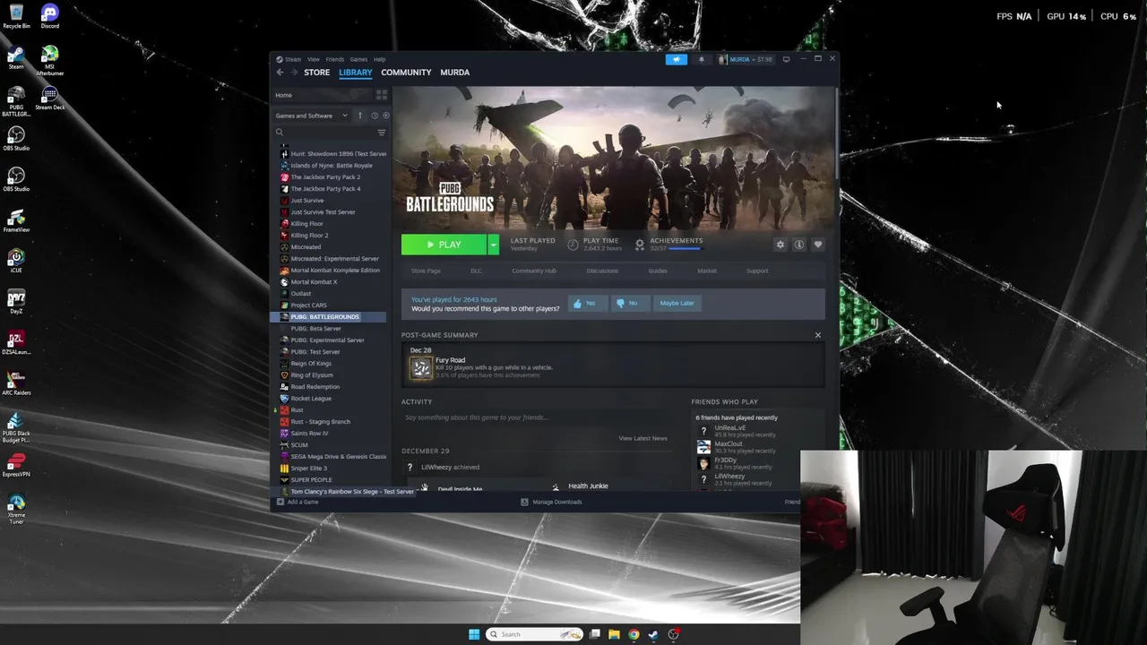Screen dimensions: 1147x645
Task: Open the iCUE desktop shortcut
Action: point(16,261)
